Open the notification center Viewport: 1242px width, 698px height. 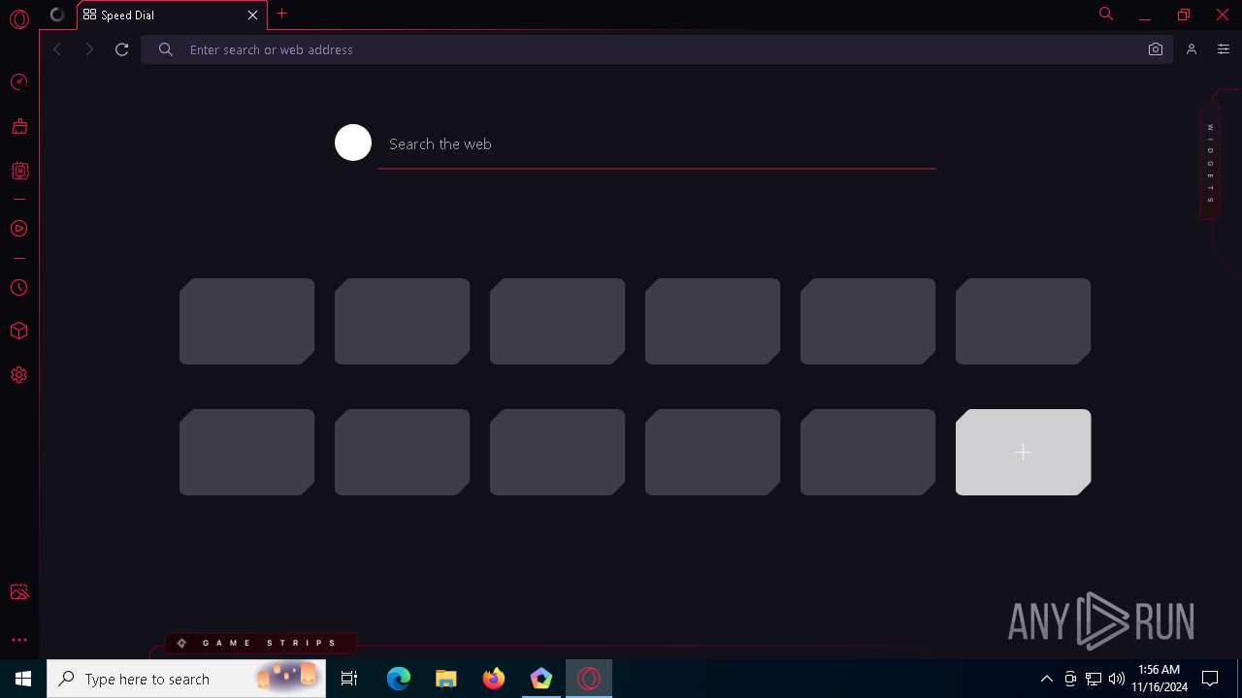point(1210,679)
